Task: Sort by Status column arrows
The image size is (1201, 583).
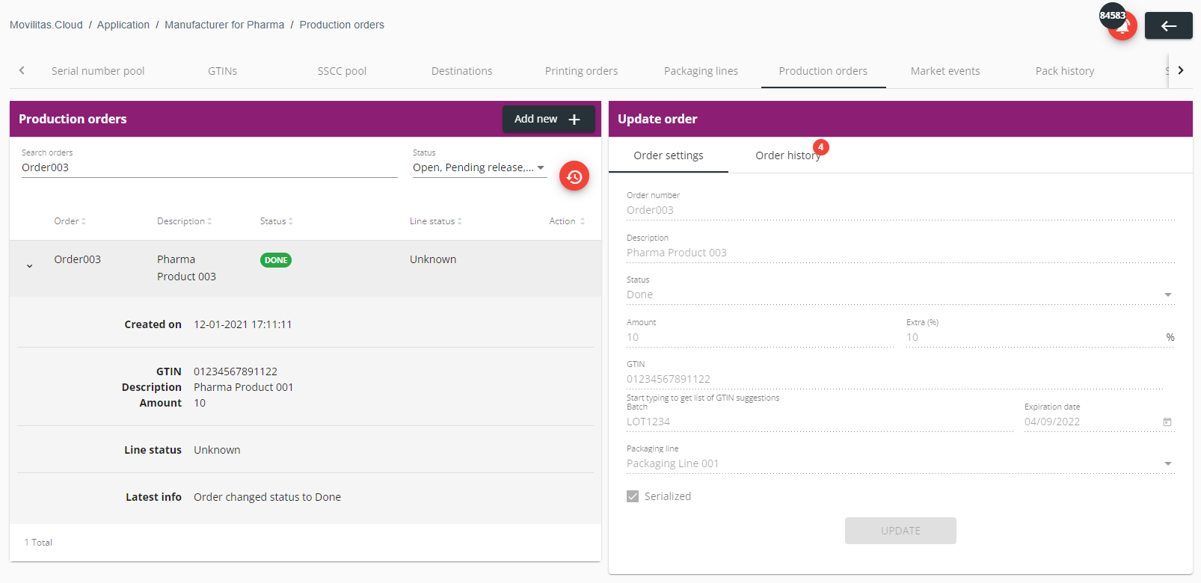Action: tap(290, 221)
